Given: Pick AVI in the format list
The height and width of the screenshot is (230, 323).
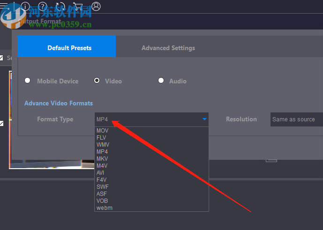Looking at the screenshot, I should coord(101,173).
